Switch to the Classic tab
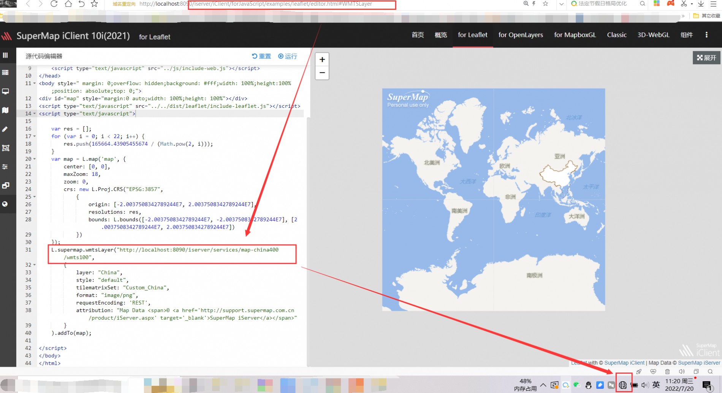 (617, 35)
